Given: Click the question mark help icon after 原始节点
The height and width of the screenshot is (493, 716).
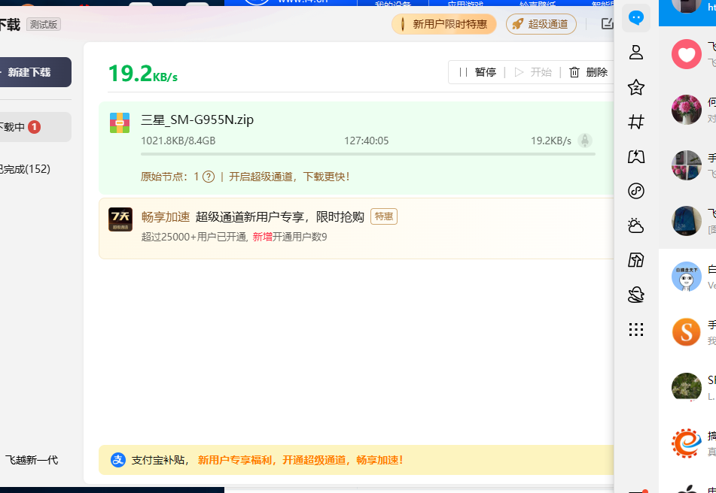Looking at the screenshot, I should 209,177.
